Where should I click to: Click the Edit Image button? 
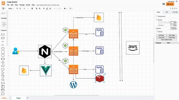click(172, 35)
